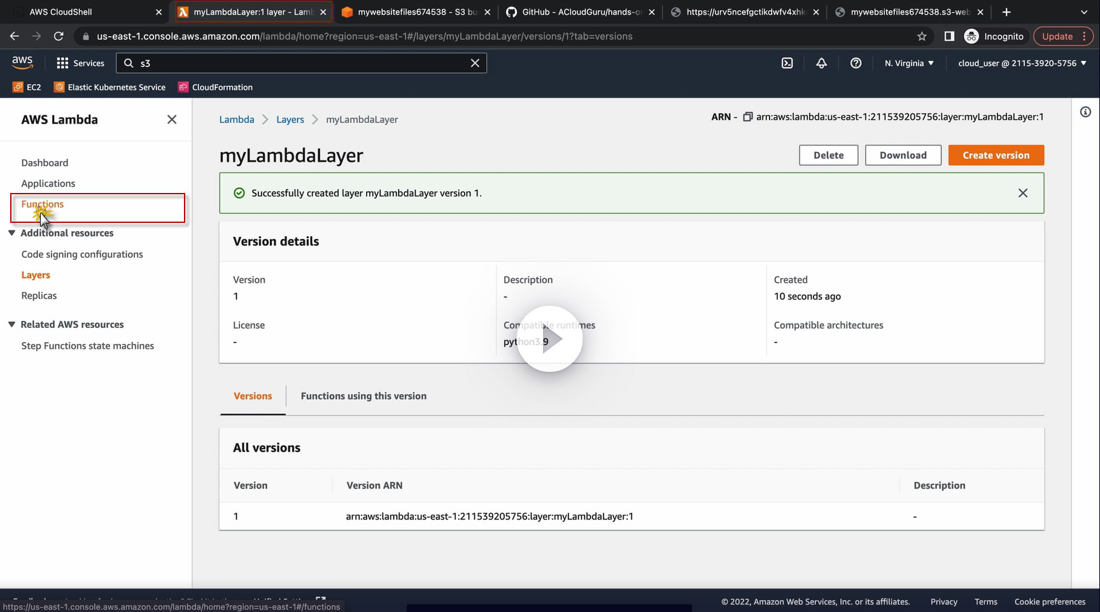
Task: Open the Services grid menu
Action: (x=80, y=63)
